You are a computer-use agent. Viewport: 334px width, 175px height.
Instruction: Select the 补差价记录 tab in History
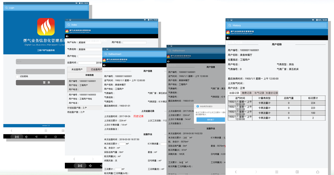pyautogui.click(x=272, y=93)
